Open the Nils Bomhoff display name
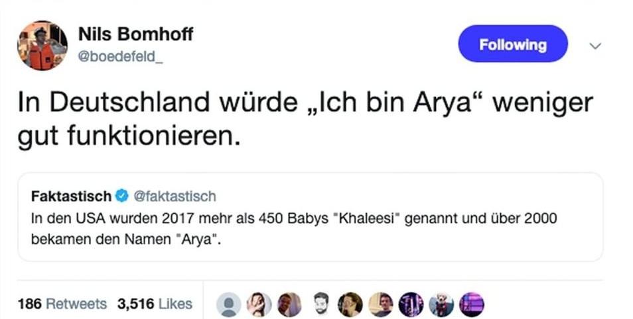Viewport: 633px width, 319px height. [135, 34]
